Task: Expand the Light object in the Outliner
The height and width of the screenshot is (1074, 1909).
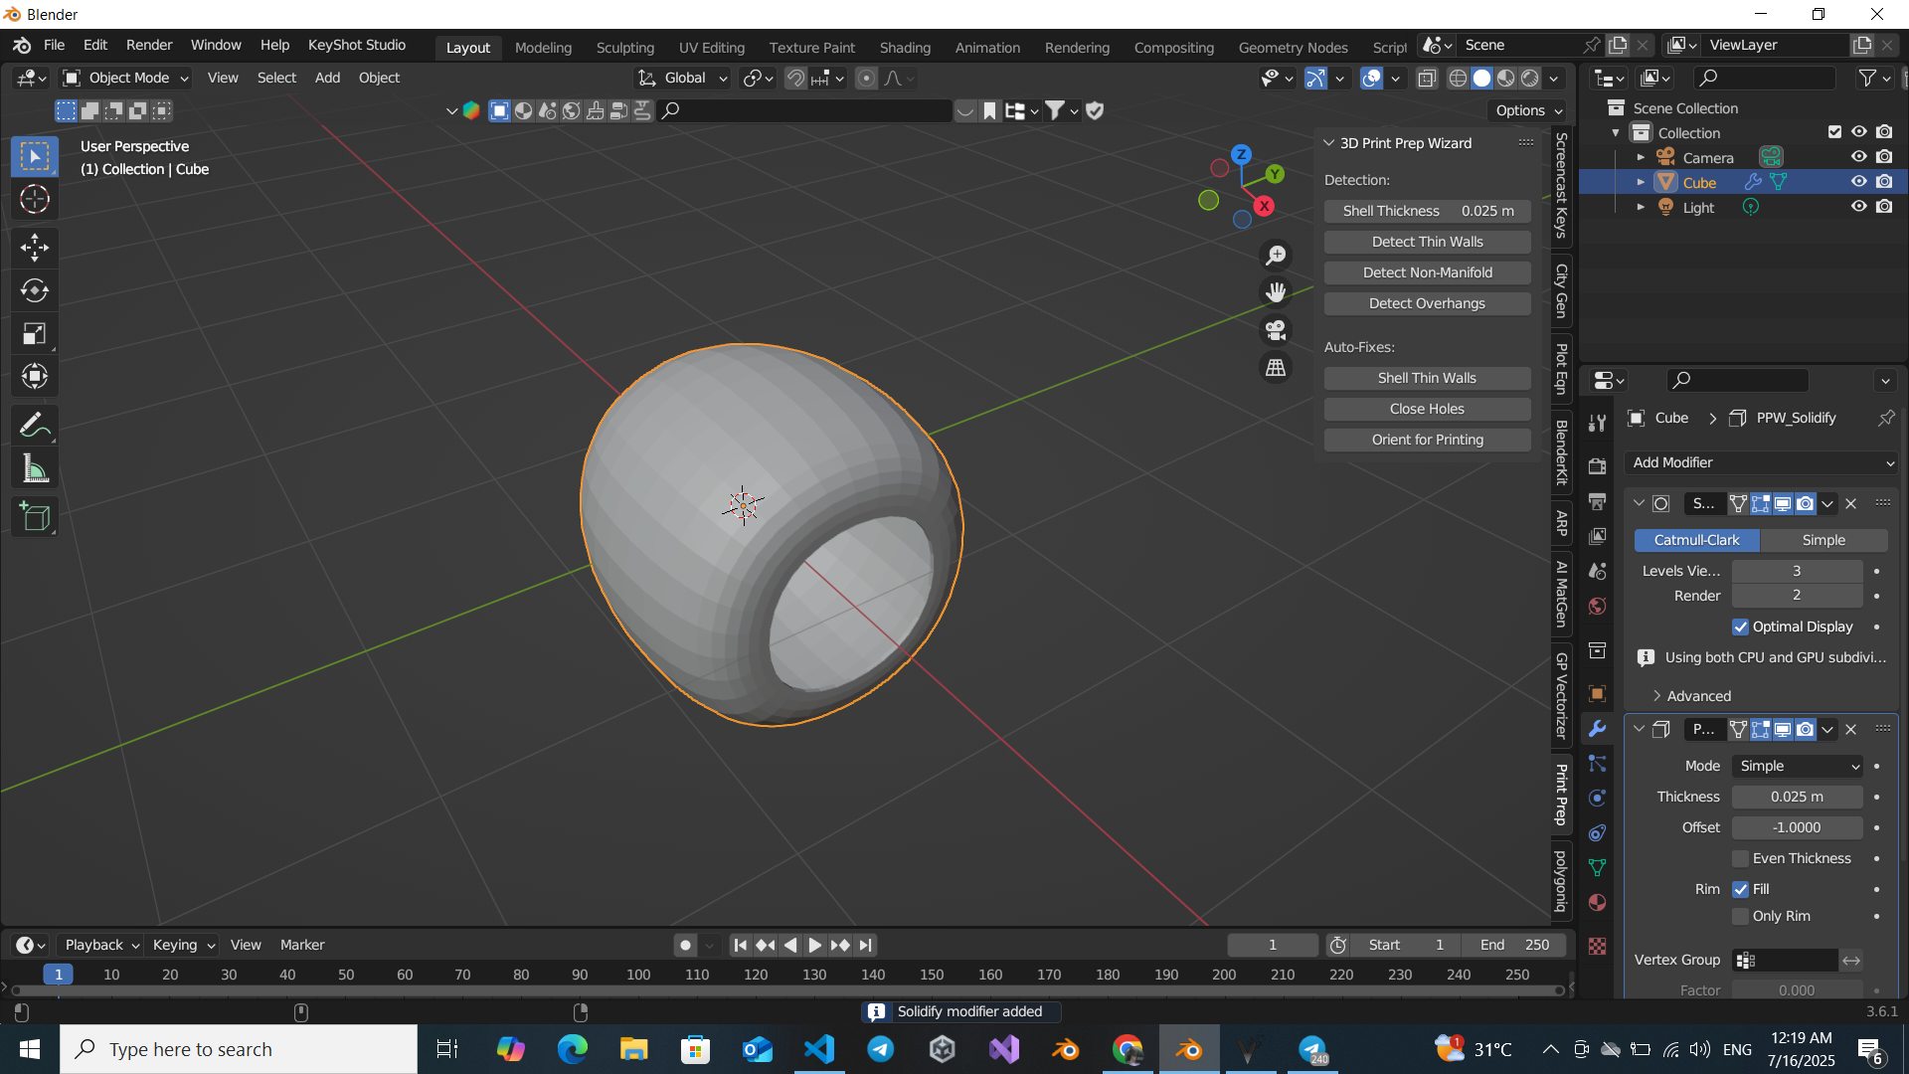Action: 1642,207
